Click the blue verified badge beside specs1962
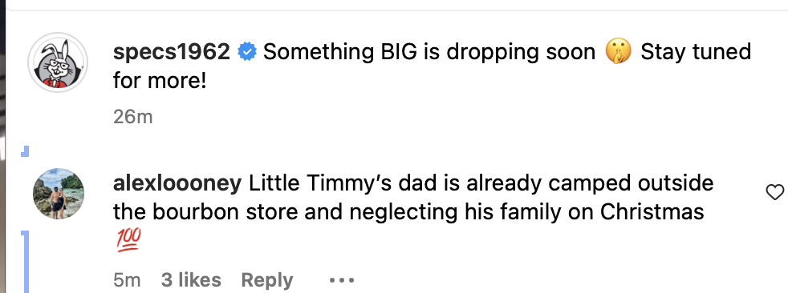The height and width of the screenshot is (293, 788). 247,52
